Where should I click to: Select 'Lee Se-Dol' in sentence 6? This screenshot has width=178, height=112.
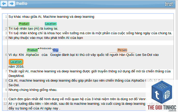click(144, 55)
